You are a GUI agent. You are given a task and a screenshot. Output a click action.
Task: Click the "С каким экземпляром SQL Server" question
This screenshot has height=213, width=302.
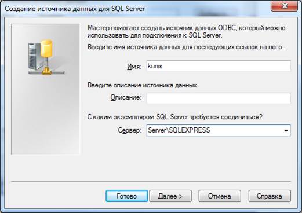click(175, 117)
